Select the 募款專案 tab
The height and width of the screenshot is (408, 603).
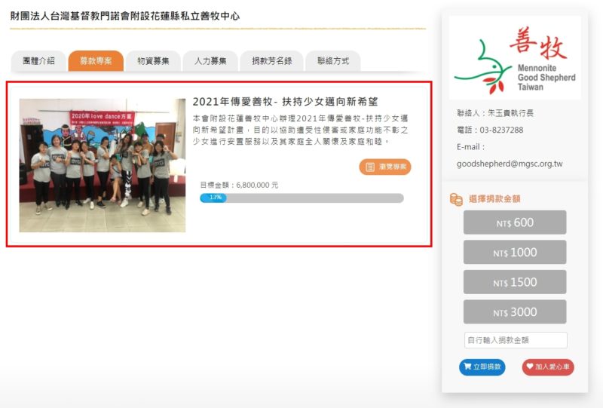[x=96, y=61]
